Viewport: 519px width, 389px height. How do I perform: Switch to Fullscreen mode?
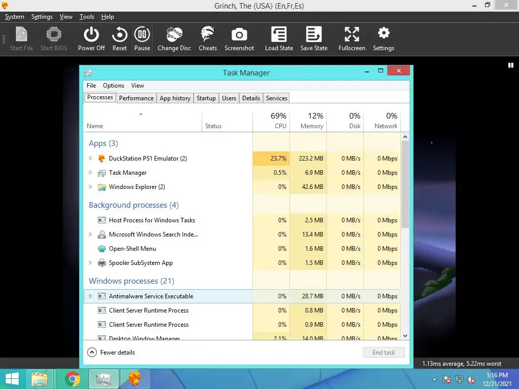(352, 39)
